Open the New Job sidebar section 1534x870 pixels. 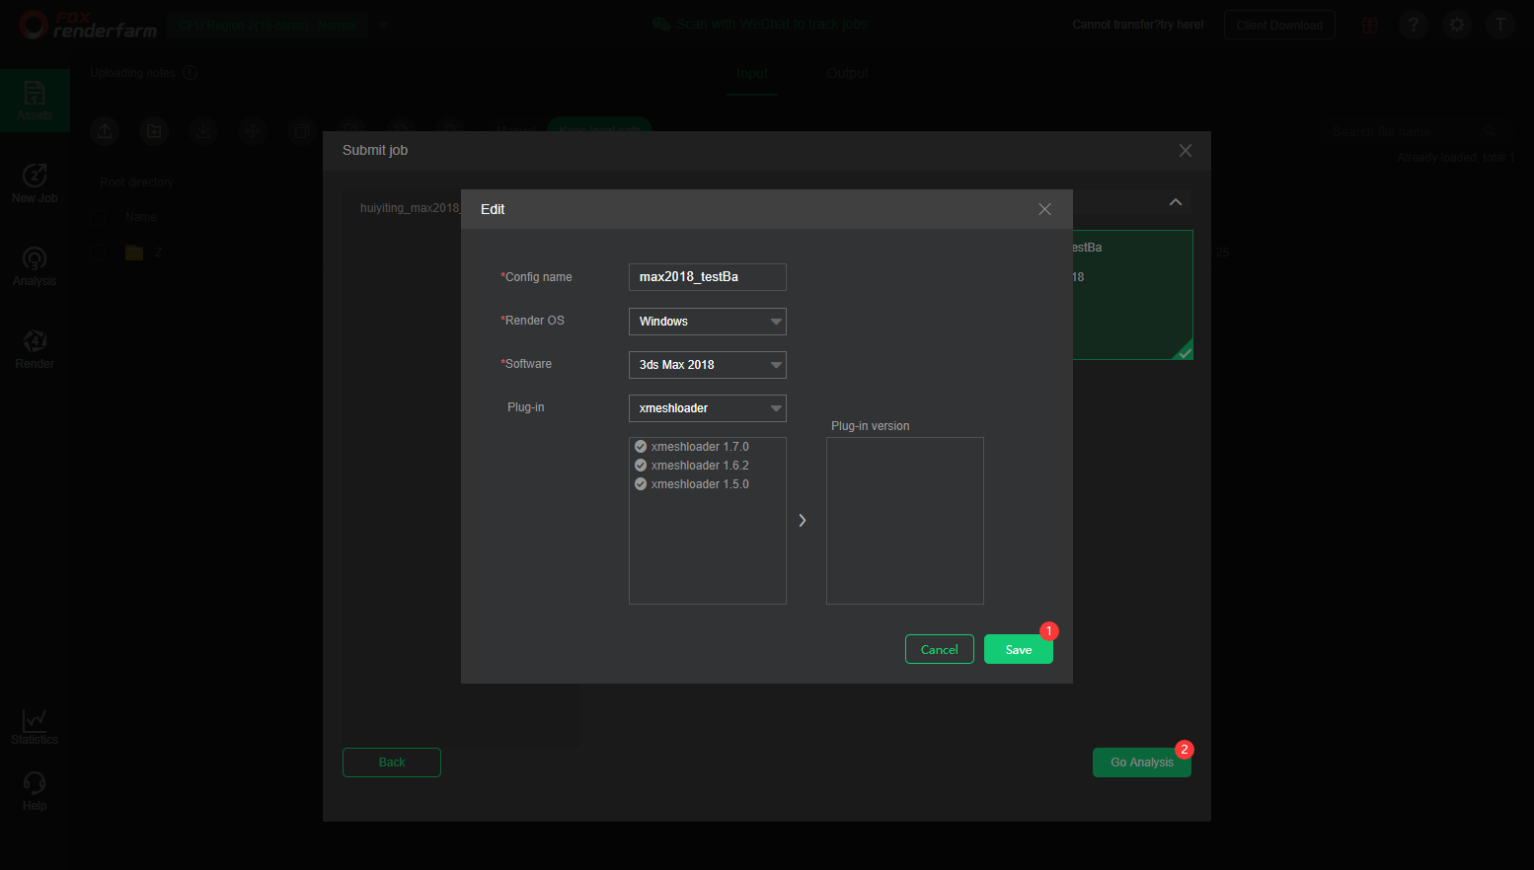tap(35, 183)
